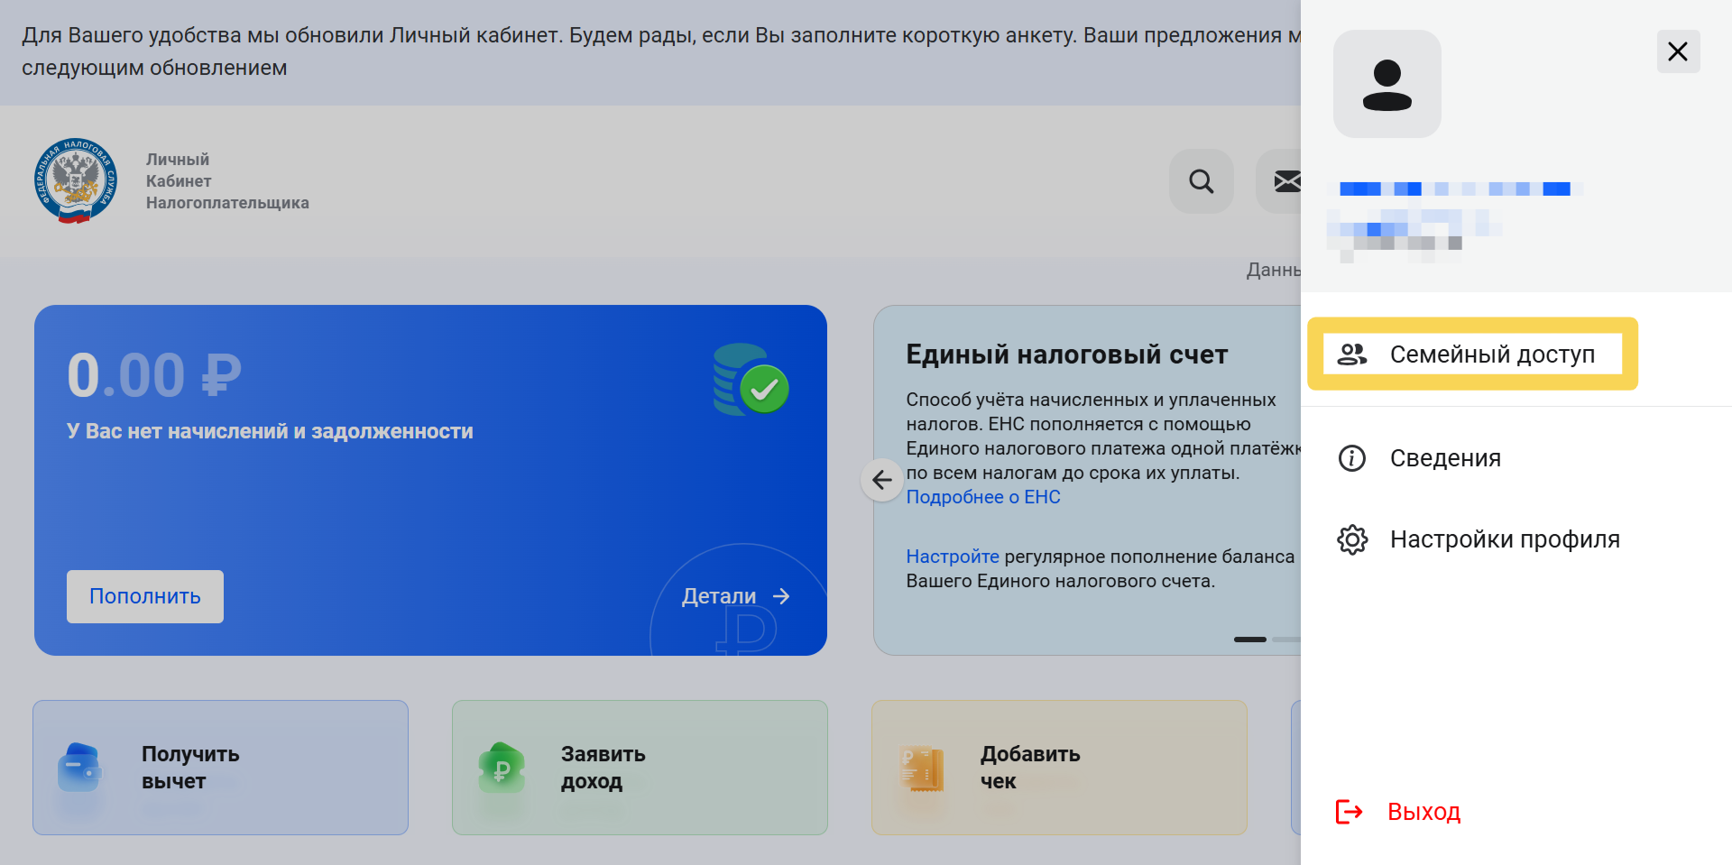The width and height of the screenshot is (1732, 865).
Task: Open the Получить вычет card
Action: 220,768
